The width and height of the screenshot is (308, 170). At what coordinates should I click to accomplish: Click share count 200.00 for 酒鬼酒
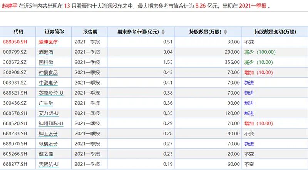pyautogui.click(x=232, y=52)
